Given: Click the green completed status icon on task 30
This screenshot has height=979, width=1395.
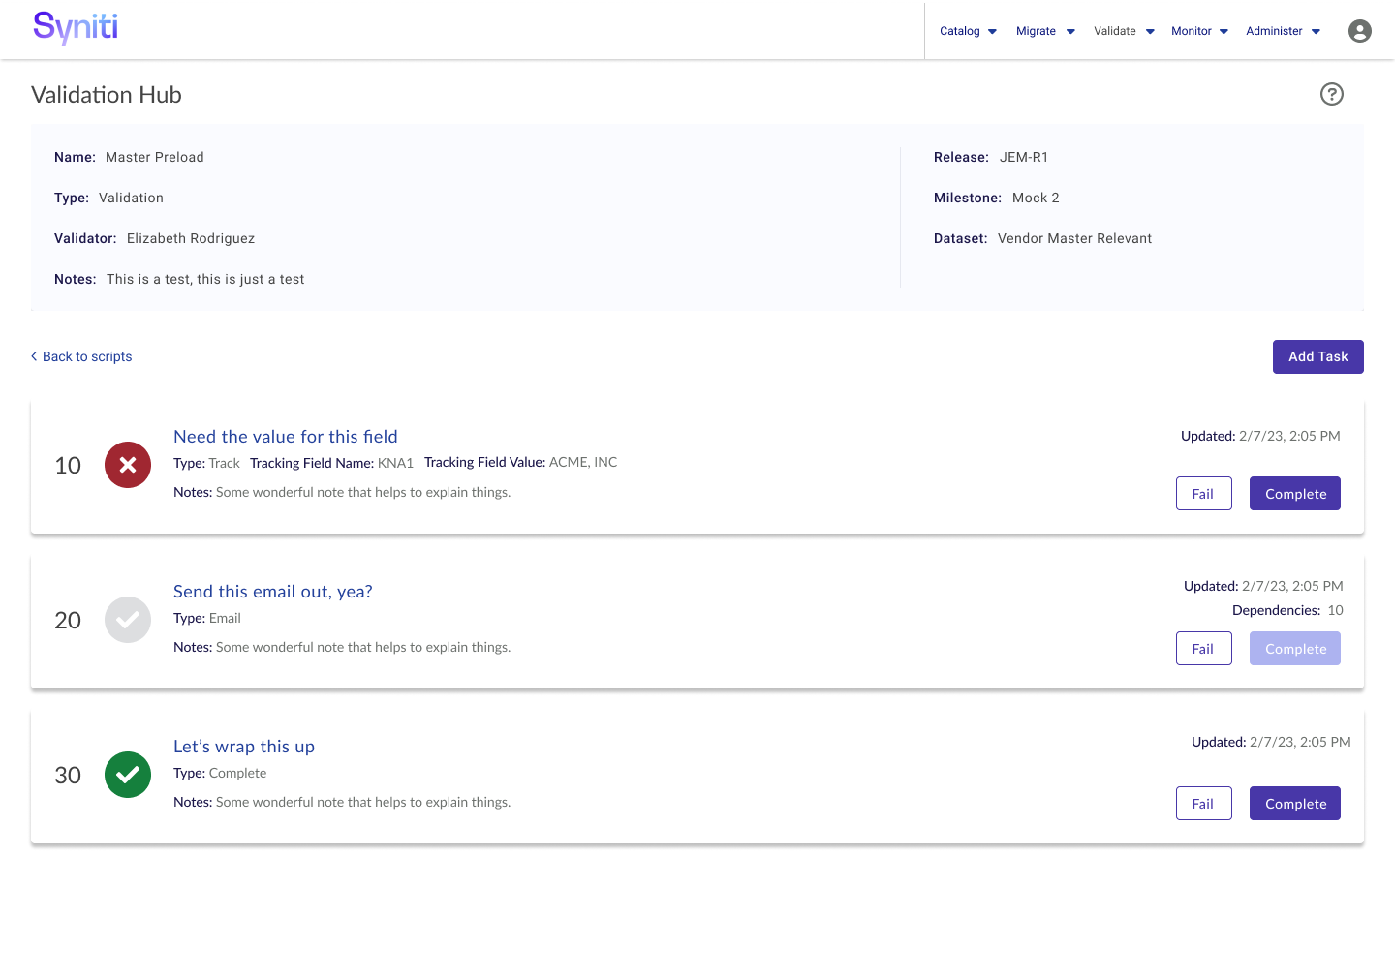Looking at the screenshot, I should pyautogui.click(x=127, y=775).
